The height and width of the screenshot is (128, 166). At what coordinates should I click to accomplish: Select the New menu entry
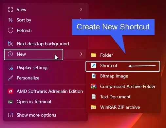[x=46, y=54]
